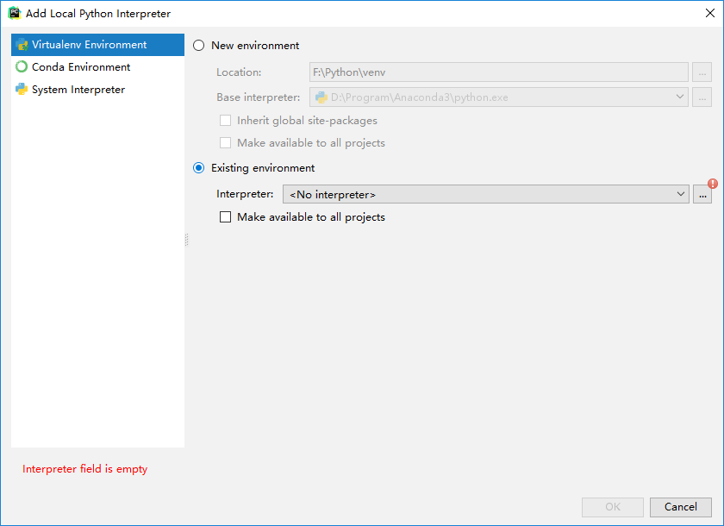Open the <No interpreter> dropdown list
The image size is (724, 526).
click(485, 195)
